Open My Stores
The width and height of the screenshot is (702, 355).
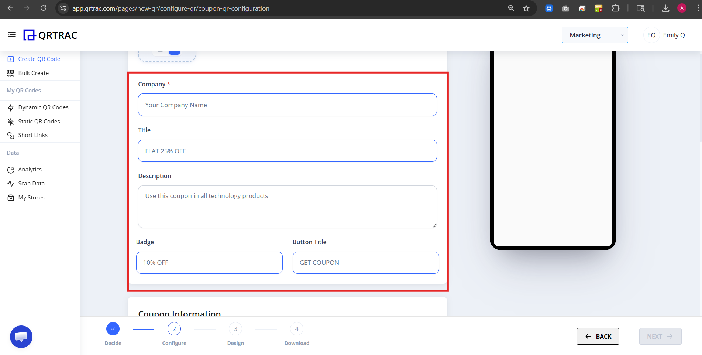point(31,197)
